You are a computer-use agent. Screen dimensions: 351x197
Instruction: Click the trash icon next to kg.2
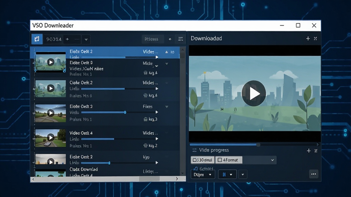click(x=145, y=146)
